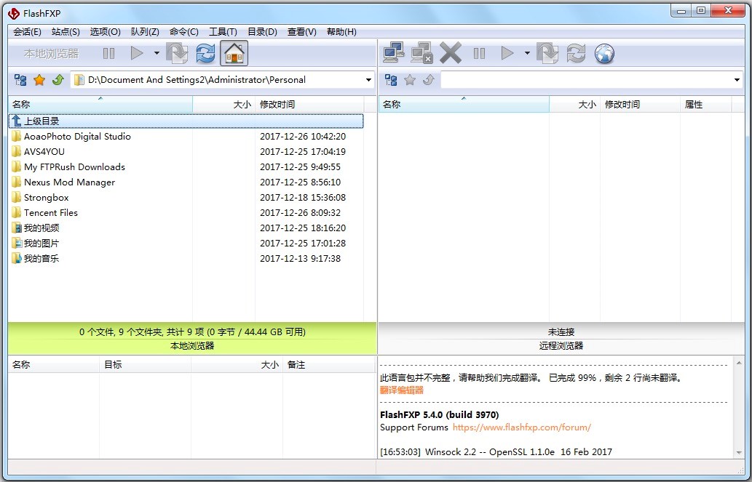The width and height of the screenshot is (752, 482).
Task: Select the 我的图片 folder
Action: 186,244
